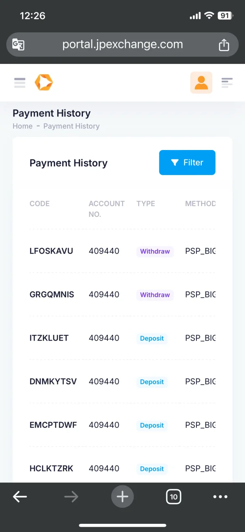This screenshot has height=532, width=245.
Task: Tap the share icon in address bar
Action: coord(224,45)
